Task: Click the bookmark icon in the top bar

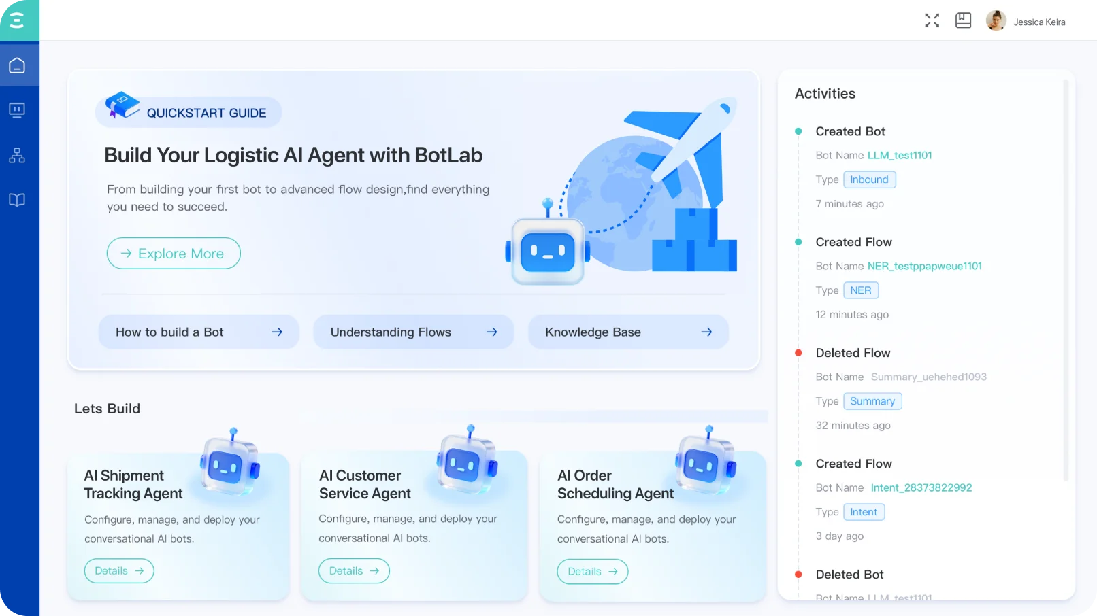Action: [x=963, y=21]
